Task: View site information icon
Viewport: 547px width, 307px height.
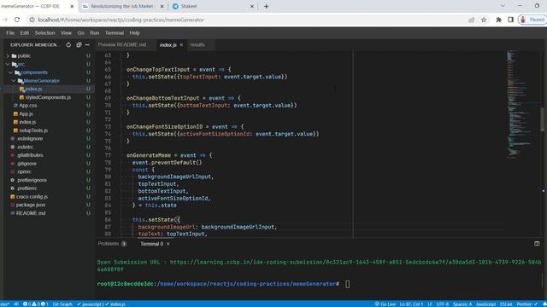Action: pyautogui.click(x=32, y=20)
